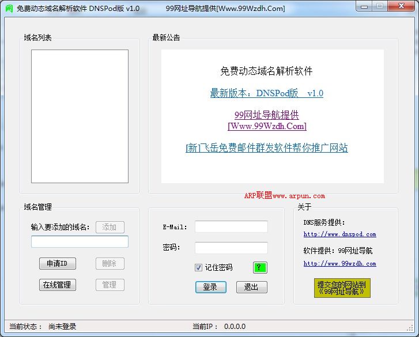Open the 最新版本 DNSPod版 v1.0 link
Image resolution: width=419 pixels, height=337 pixels.
266,93
